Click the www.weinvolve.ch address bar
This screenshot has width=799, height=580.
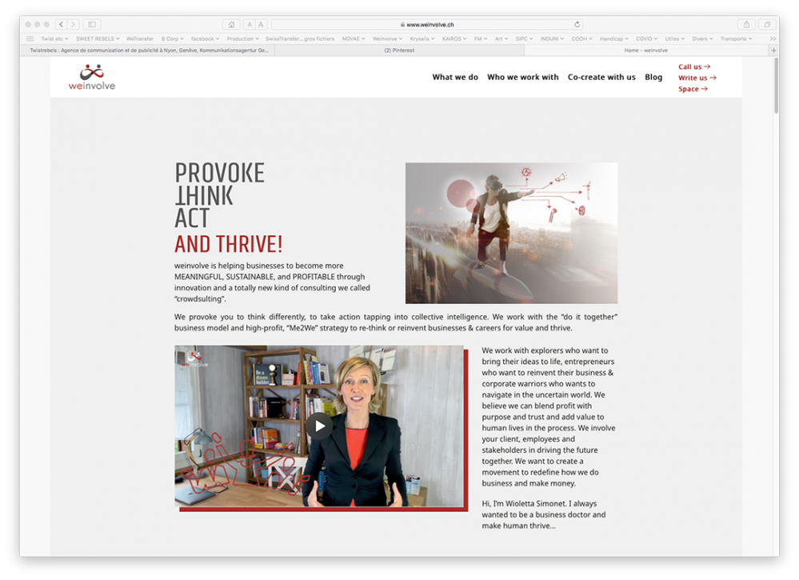click(x=424, y=25)
